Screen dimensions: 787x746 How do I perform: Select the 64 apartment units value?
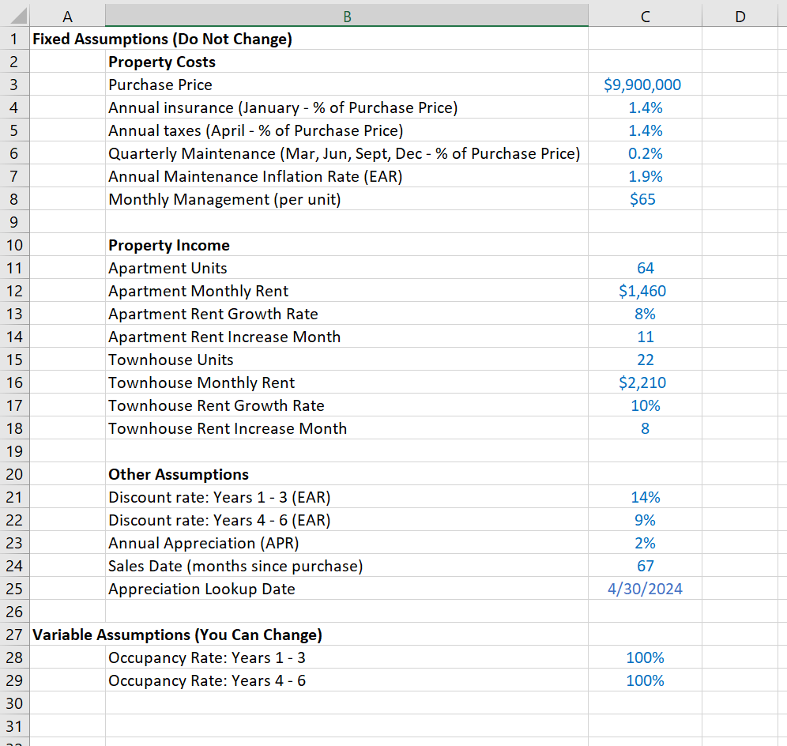645,268
